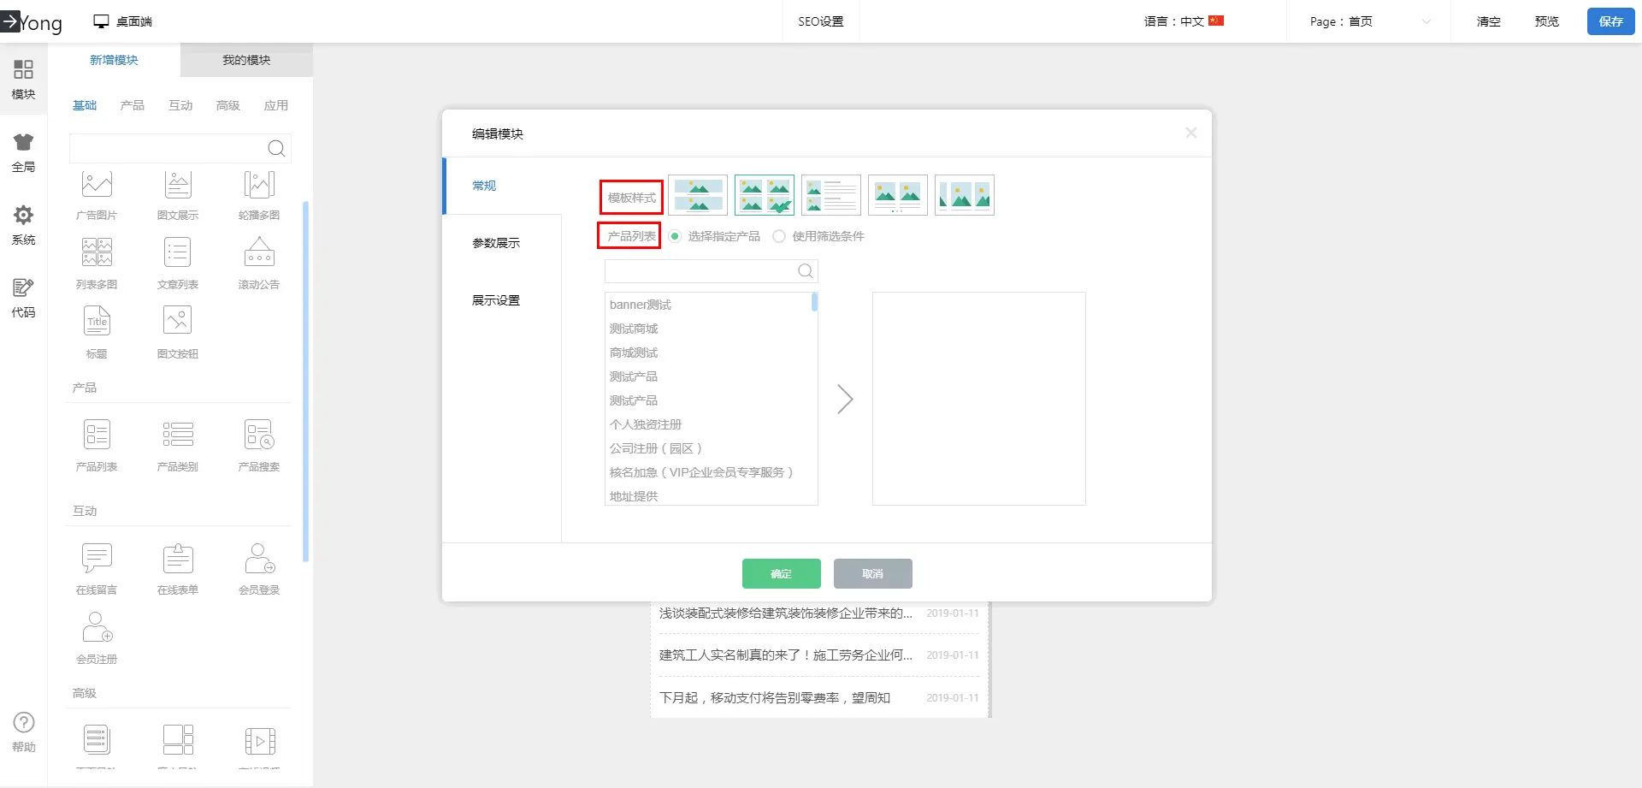The image size is (1642, 788).
Task: Open the 语言 中文 language selector
Action: pyautogui.click(x=1184, y=21)
